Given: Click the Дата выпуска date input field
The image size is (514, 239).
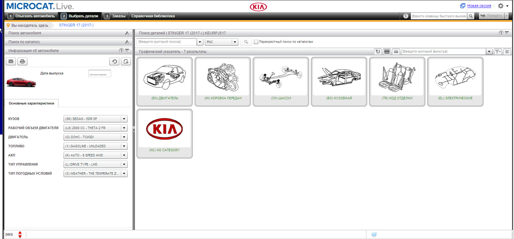Looking at the screenshot, I should point(99,74).
